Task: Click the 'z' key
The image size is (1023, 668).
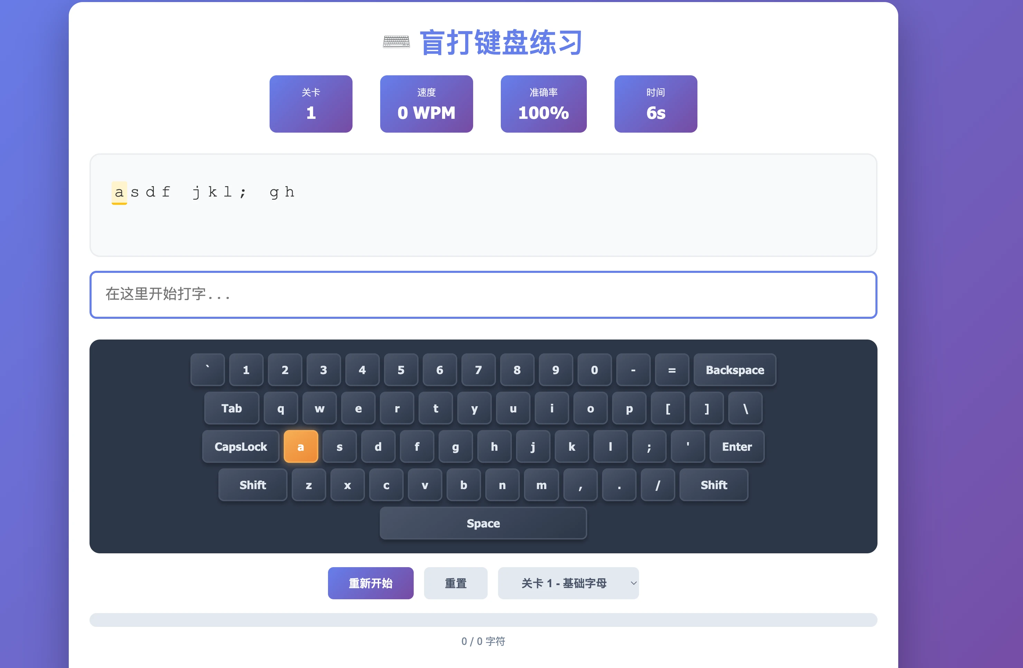Action: point(309,485)
